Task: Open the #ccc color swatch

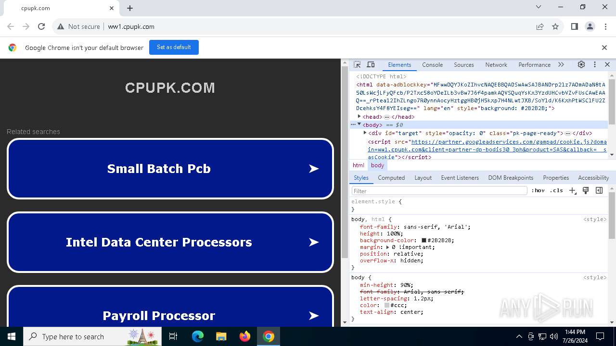Action: 387,305
